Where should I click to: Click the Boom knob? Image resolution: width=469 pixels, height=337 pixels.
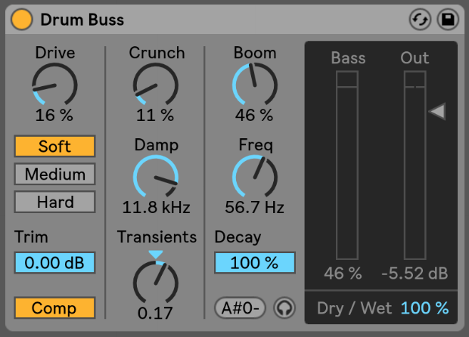255,85
